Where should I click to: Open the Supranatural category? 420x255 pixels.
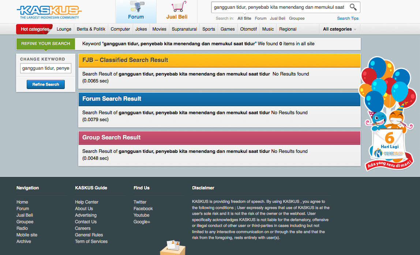pyautogui.click(x=184, y=29)
